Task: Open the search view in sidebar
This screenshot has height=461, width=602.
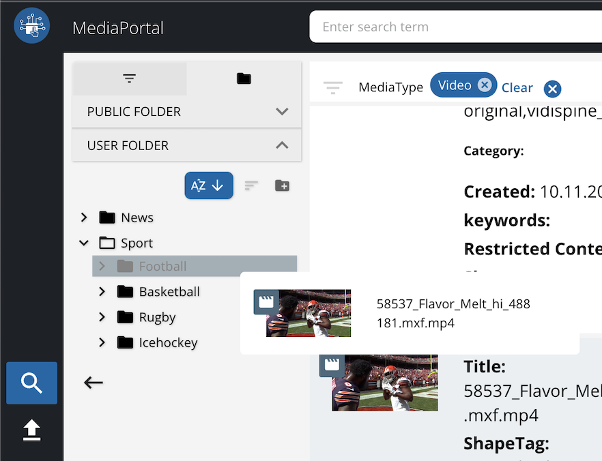Action: click(32, 383)
